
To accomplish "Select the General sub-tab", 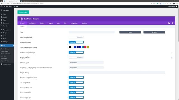I will 22,27.
